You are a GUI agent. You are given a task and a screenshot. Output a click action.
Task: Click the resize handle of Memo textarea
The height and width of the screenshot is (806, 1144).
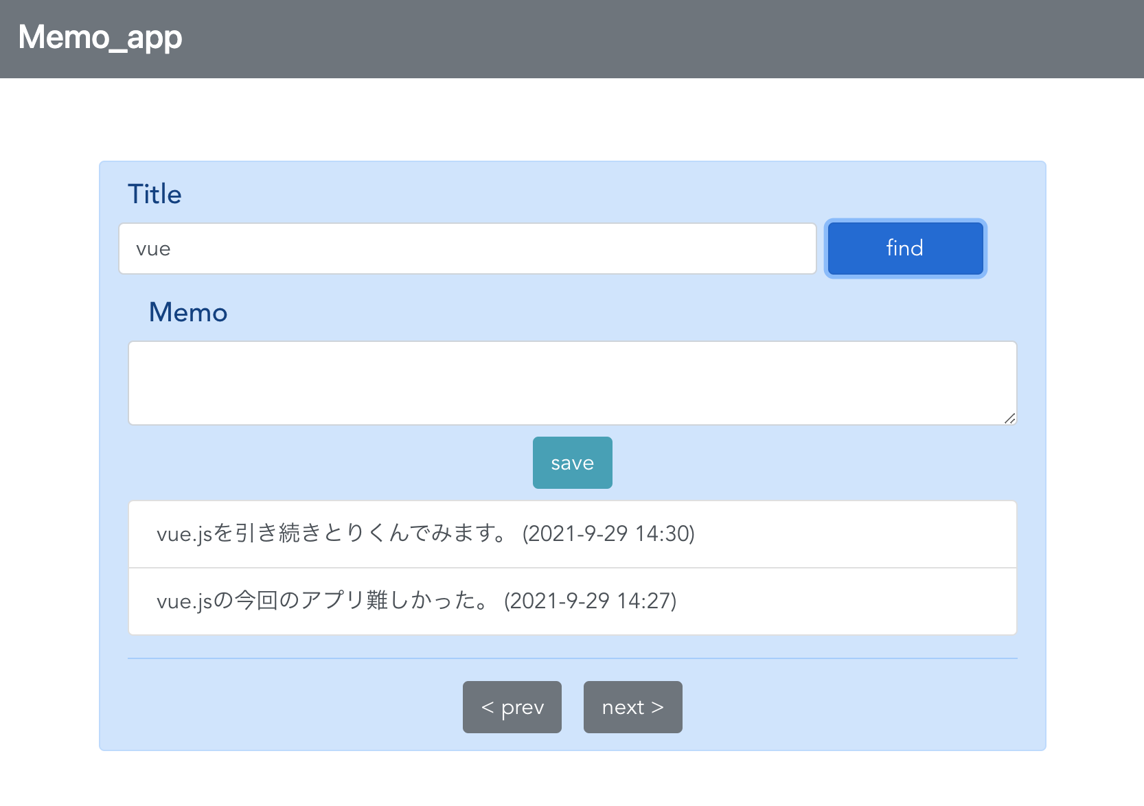(1009, 418)
